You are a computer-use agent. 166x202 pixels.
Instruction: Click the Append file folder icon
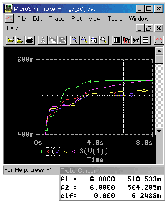point(20,40)
